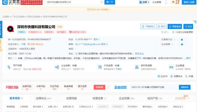Viewport: 197px width, 112px height.
Task: Open 自身风险 36 risk item
Action: coord(27,88)
